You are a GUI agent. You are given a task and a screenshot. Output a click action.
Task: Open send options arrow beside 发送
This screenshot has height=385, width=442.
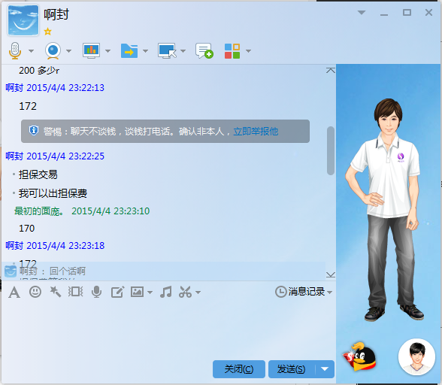pyautogui.click(x=325, y=369)
